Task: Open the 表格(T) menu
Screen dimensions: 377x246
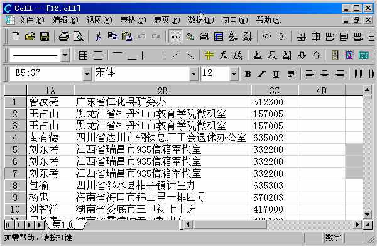Action: (x=133, y=20)
